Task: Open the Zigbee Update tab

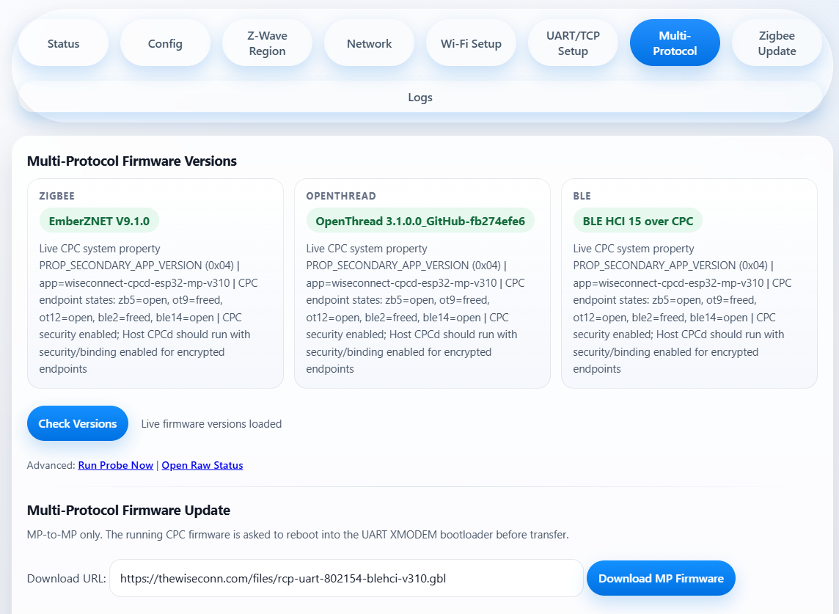Action: pos(777,43)
